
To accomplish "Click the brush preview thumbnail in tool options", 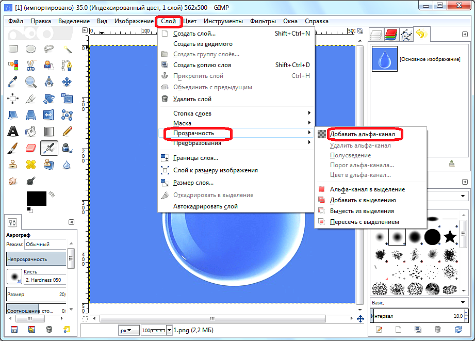I will coord(14,277).
